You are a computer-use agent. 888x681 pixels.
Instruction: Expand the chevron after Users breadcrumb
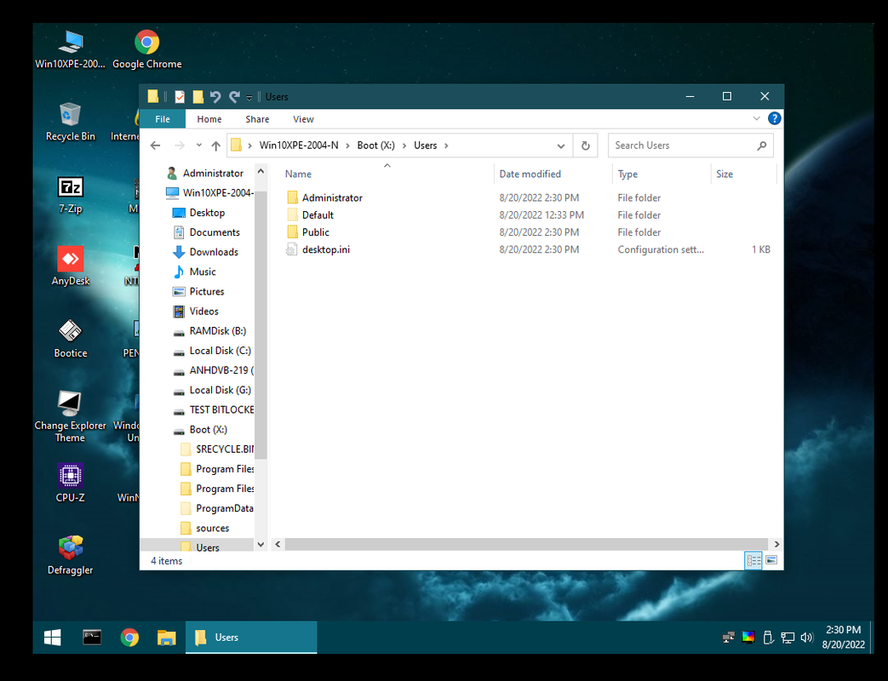(x=446, y=146)
